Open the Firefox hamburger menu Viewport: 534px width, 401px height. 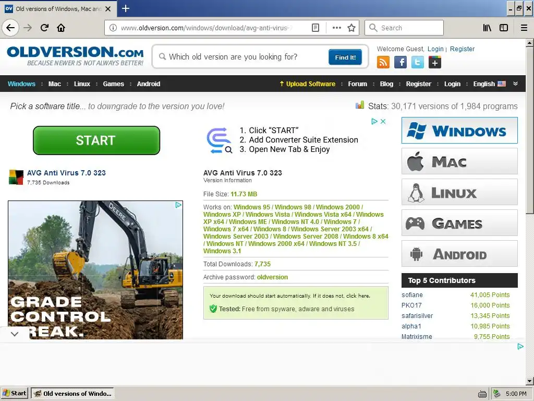tap(524, 28)
